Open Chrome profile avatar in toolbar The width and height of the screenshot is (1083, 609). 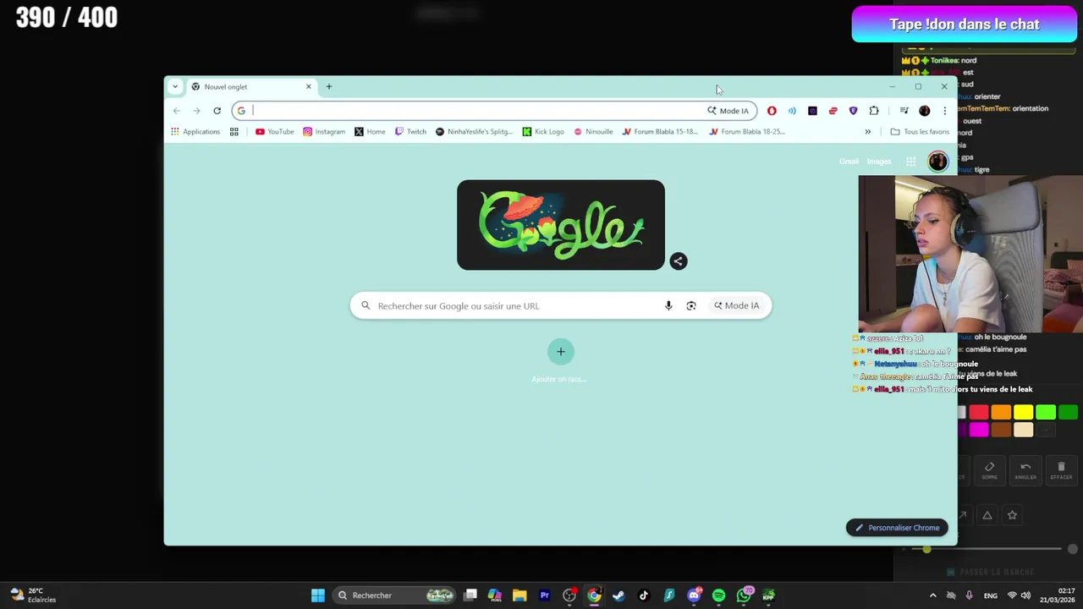point(924,111)
